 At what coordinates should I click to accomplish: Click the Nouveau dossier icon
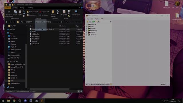tap(53, 12)
